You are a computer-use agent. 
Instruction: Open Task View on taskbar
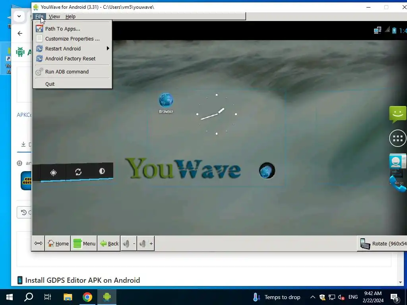coord(48,297)
